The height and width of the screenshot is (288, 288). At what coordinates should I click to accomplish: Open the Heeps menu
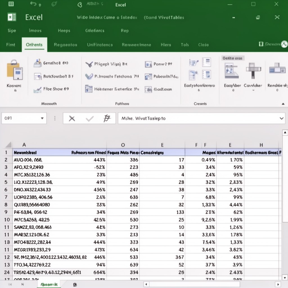coord(64,30)
